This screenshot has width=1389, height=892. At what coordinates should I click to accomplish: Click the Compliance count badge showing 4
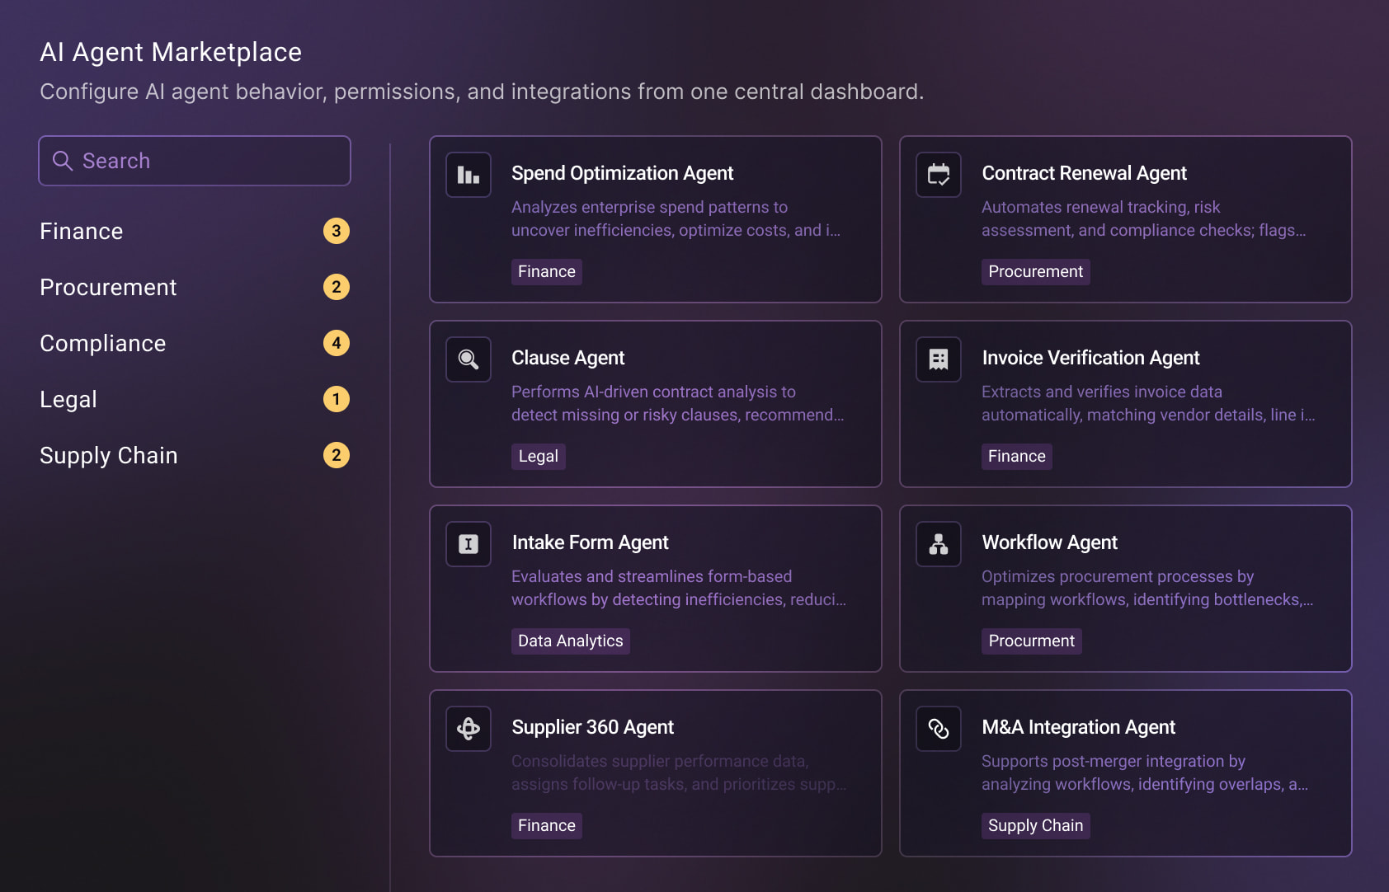click(337, 343)
